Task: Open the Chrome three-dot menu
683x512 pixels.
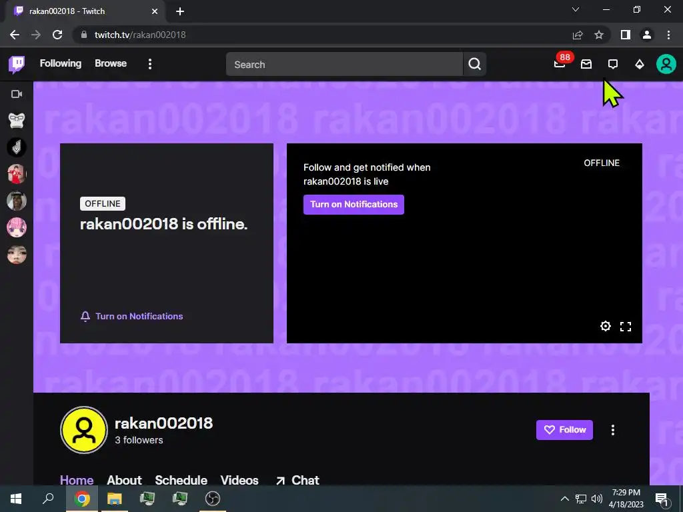Action: tap(668, 35)
